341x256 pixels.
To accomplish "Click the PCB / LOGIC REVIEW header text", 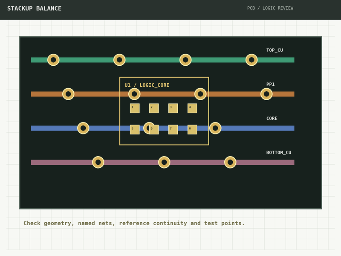I will click(270, 8).
